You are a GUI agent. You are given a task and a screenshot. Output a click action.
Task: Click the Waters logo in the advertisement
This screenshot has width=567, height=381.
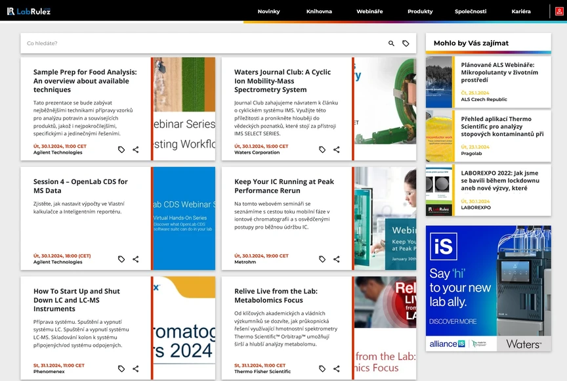pyautogui.click(x=524, y=344)
